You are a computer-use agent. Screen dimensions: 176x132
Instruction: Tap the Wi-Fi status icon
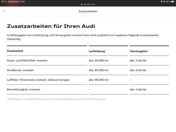162,1
